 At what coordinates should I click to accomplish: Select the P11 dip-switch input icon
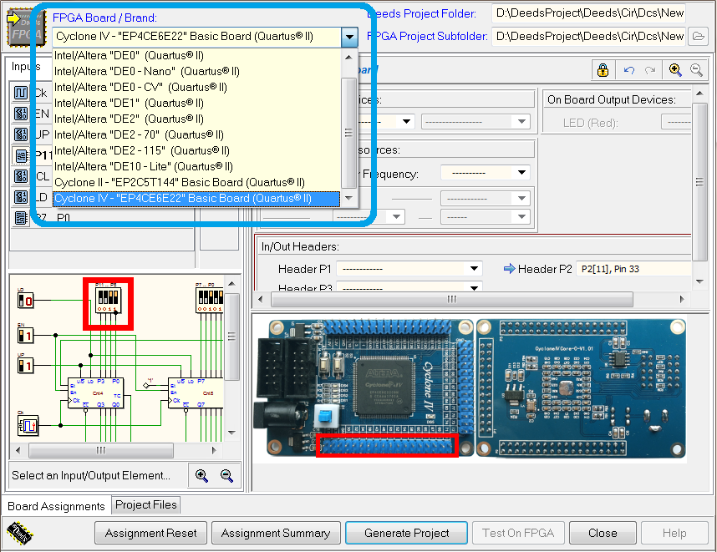click(x=21, y=155)
